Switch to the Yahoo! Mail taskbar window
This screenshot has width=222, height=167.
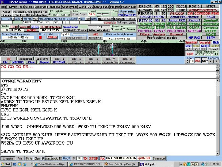51,164
